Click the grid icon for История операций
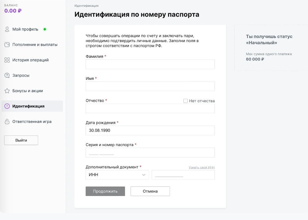308x220 pixels. 7,60
